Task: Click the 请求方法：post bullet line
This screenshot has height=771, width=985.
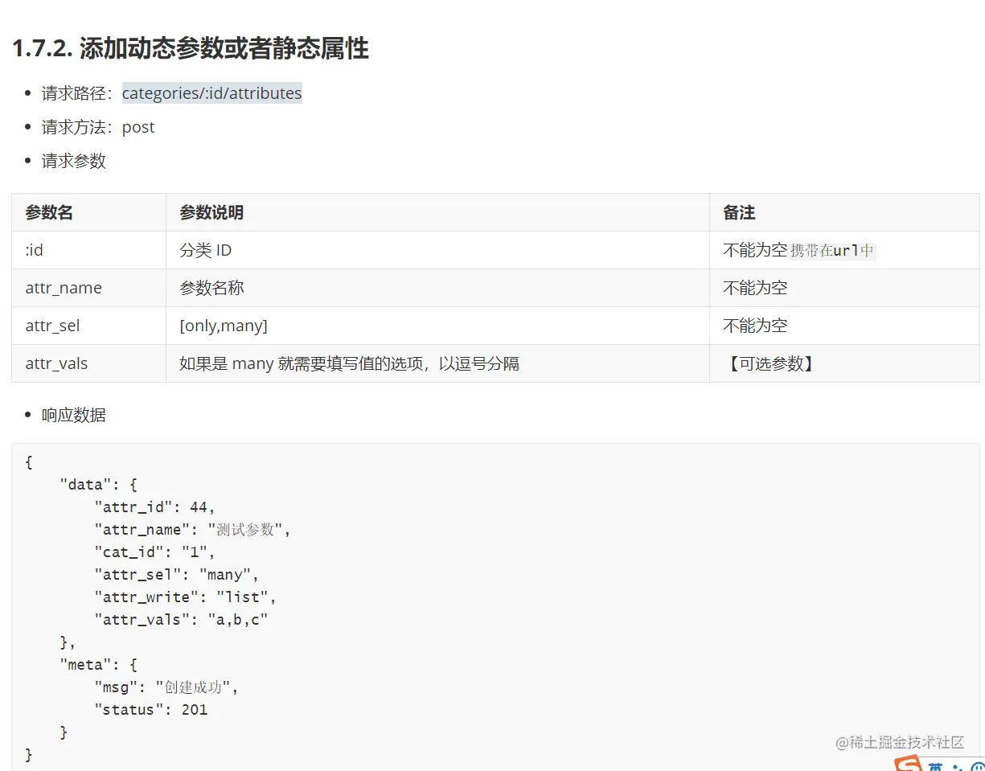Action: click(98, 127)
